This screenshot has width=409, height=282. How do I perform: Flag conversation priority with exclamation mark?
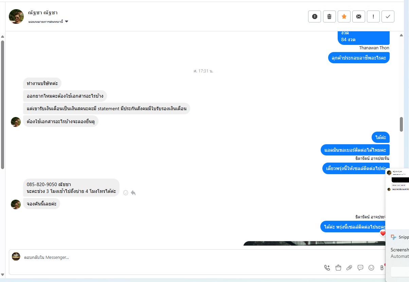(373, 16)
